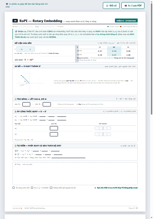
Task: Click the rotation circle diagram
Action: [29, 83]
